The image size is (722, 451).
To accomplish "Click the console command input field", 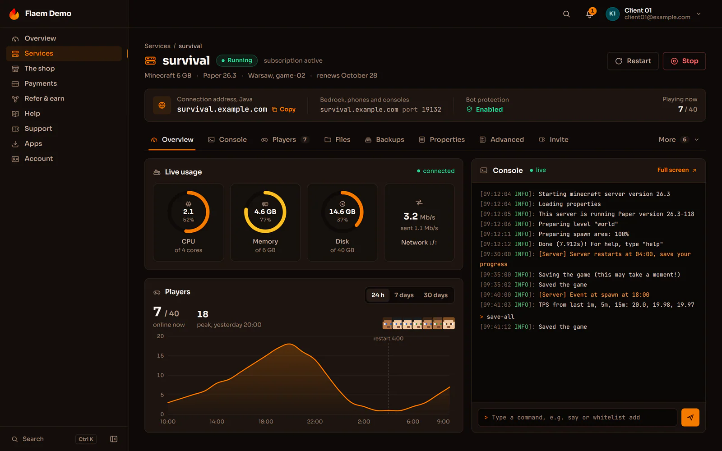I will tap(578, 417).
